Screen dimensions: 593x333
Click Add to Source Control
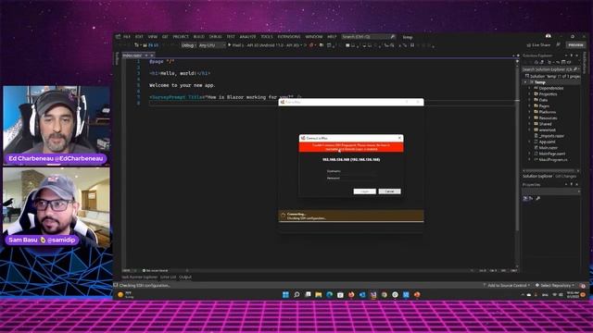coord(507,286)
